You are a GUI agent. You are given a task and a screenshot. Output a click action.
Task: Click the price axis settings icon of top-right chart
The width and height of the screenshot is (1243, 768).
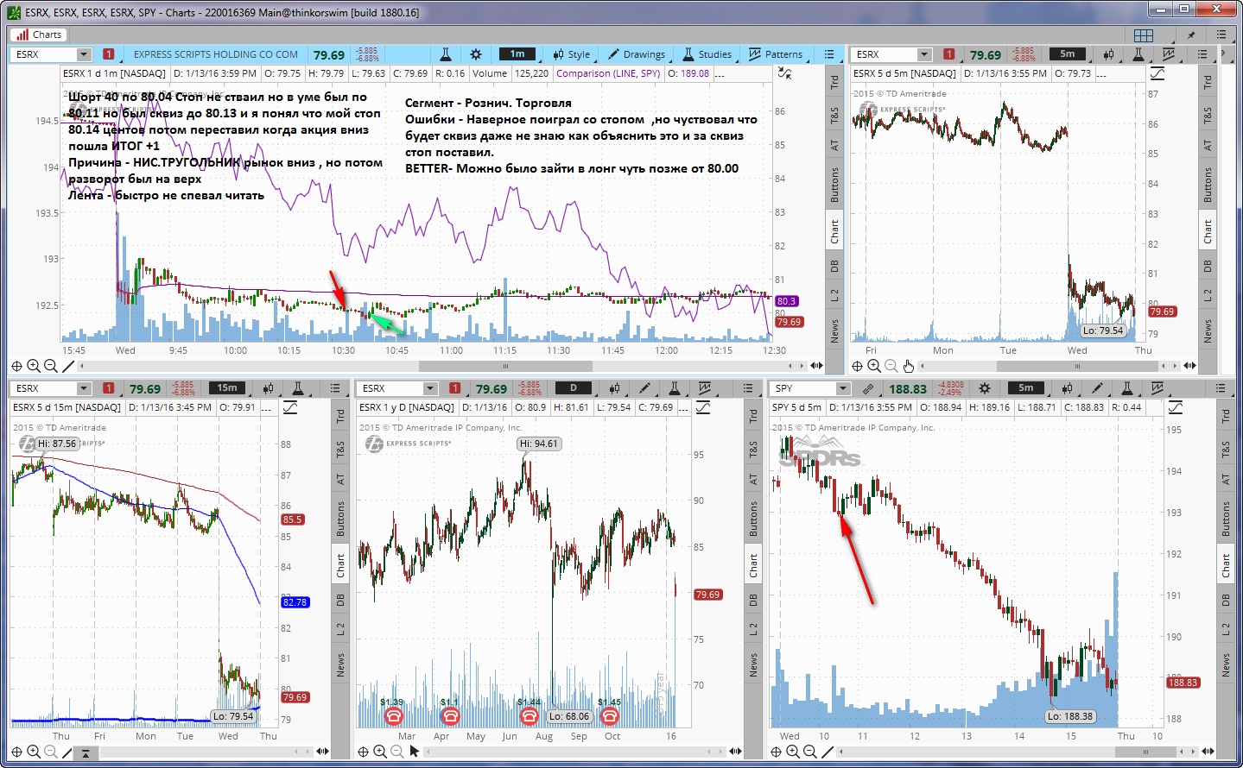click(1157, 73)
